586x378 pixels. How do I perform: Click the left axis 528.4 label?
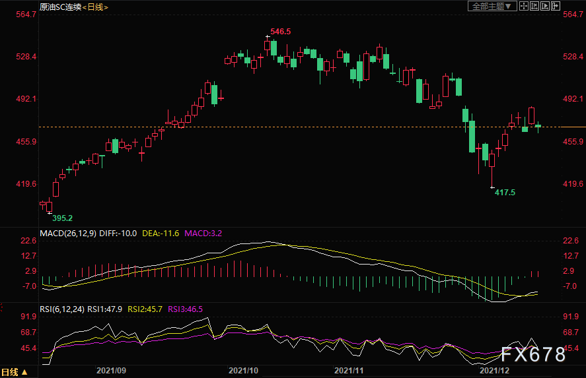(26, 57)
